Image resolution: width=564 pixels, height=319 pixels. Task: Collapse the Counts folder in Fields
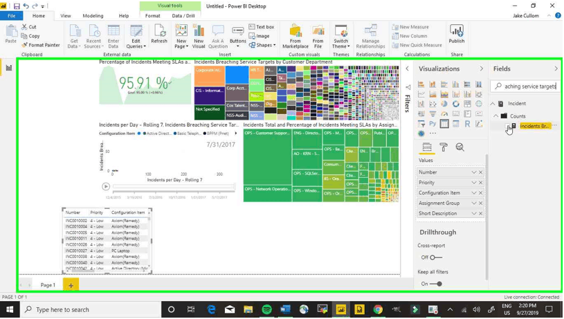pos(496,116)
